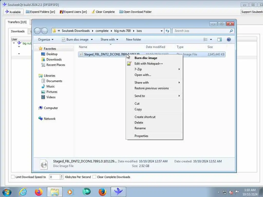Sort by the Name column header
263x197 pixels.
click(111, 47)
